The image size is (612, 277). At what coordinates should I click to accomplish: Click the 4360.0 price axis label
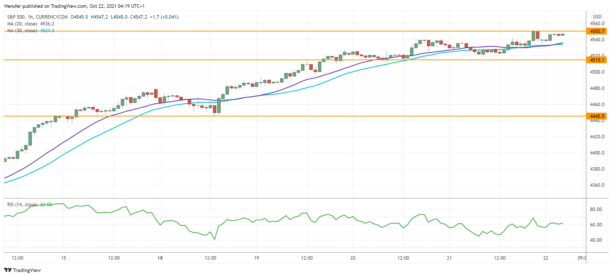tap(597, 185)
